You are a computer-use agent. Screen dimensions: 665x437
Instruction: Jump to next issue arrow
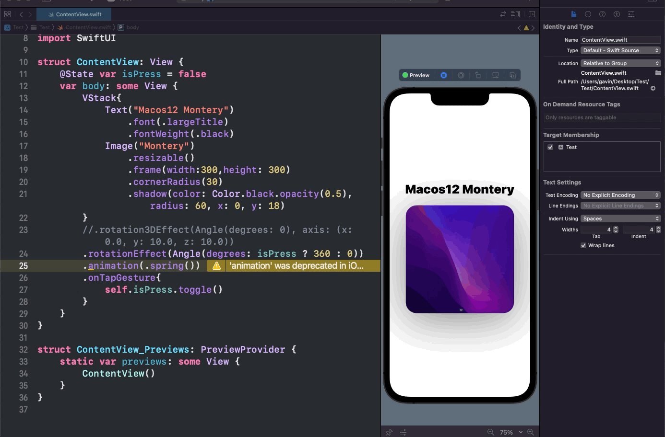pos(533,28)
